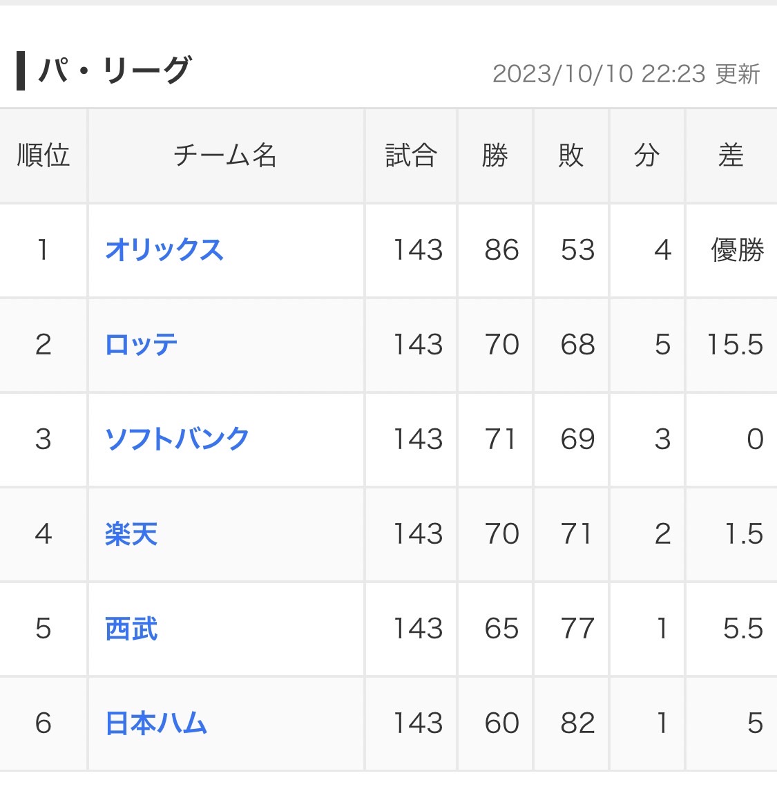Click the 差 column header
The width and height of the screenshot is (777, 789).
731,155
